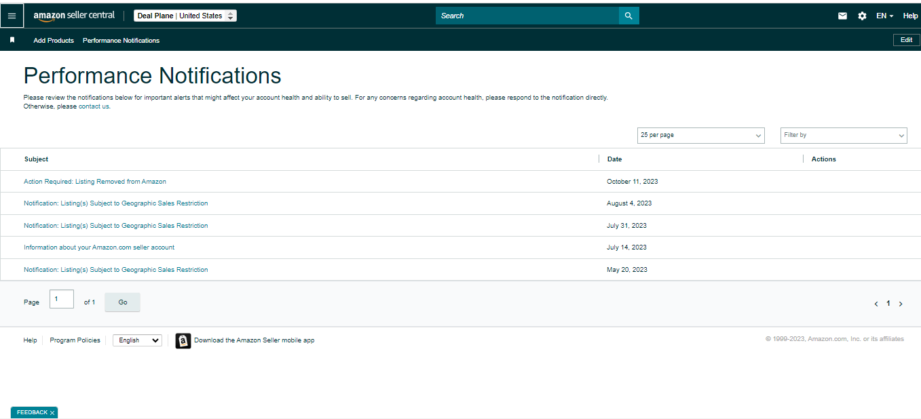This screenshot has height=419, width=921.
Task: Click current page number 1 in pagination
Action: click(x=888, y=304)
